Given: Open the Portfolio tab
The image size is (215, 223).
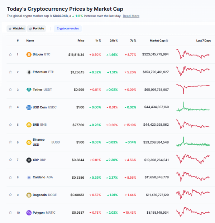Looking at the screenshot, I should point(37,29).
